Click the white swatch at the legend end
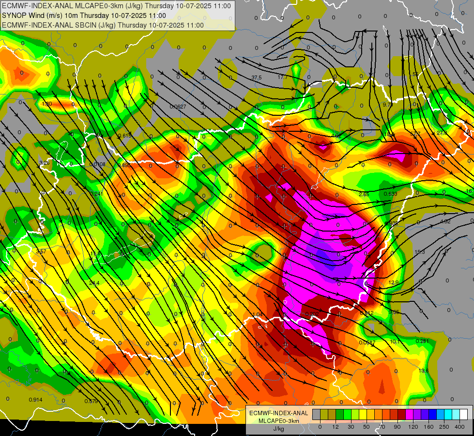474x436 pixels. (464, 414)
